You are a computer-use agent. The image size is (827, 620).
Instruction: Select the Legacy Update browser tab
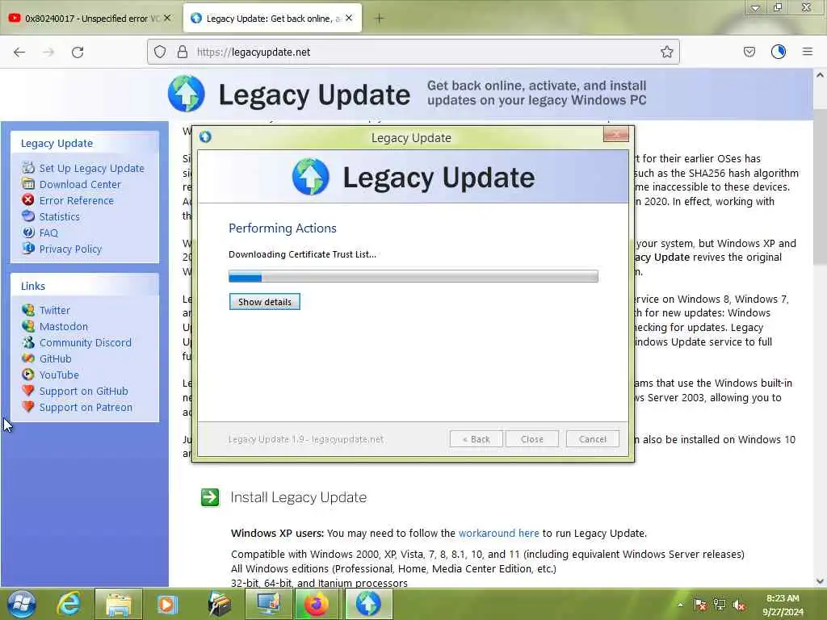(x=272, y=19)
